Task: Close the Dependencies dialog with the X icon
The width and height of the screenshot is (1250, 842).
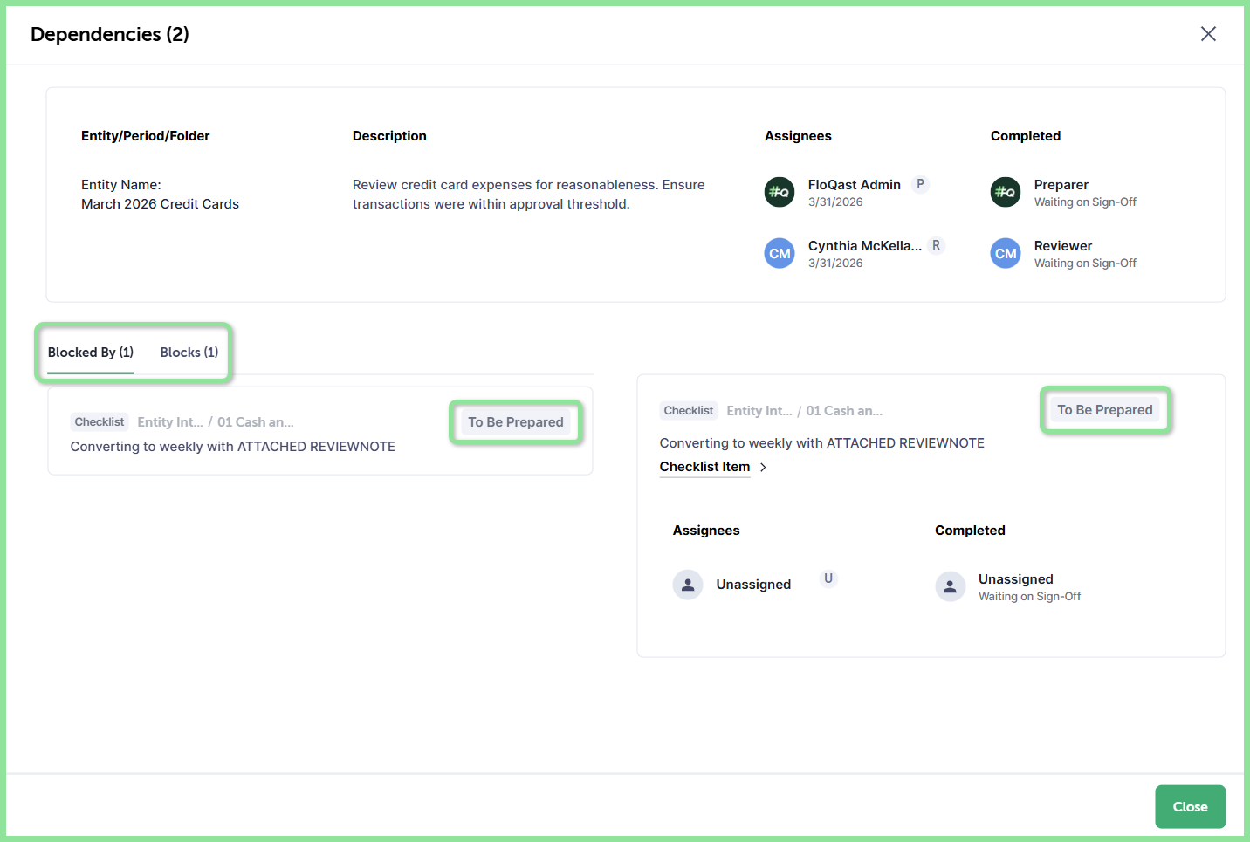Action: (1208, 34)
